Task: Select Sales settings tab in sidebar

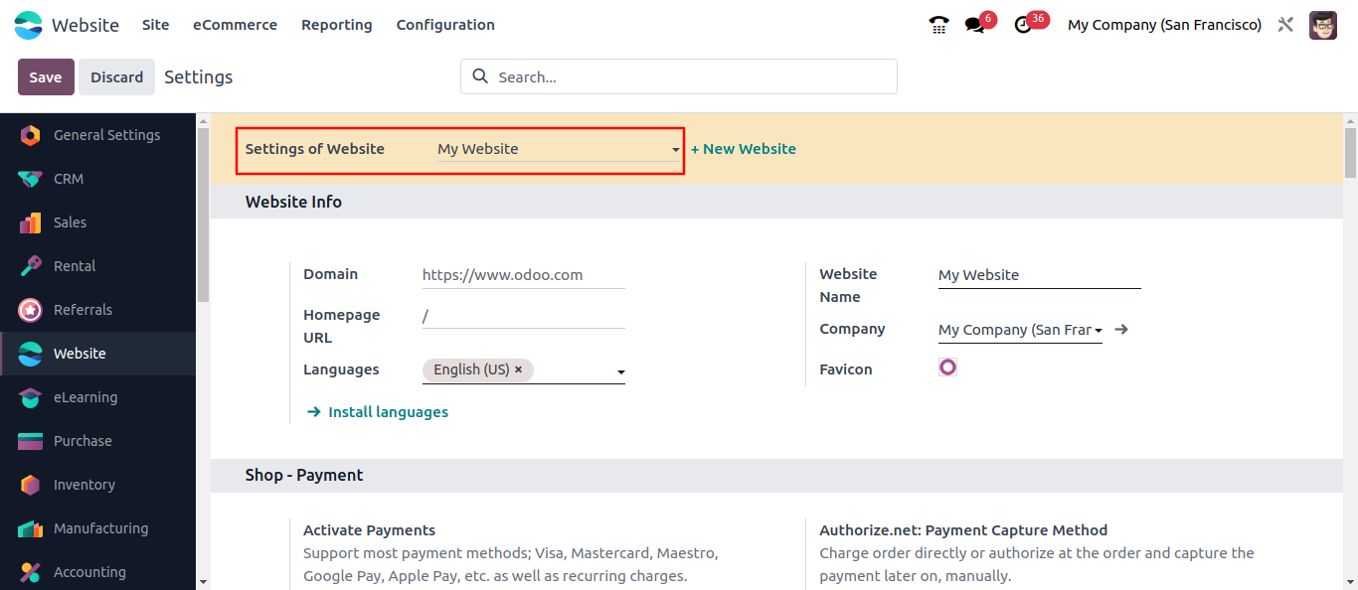Action: [x=98, y=222]
